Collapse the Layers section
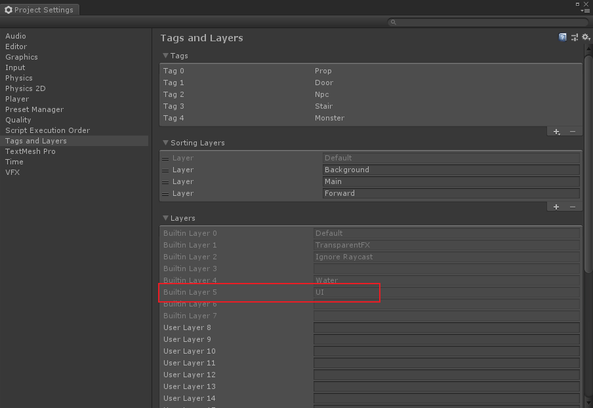 click(165, 218)
